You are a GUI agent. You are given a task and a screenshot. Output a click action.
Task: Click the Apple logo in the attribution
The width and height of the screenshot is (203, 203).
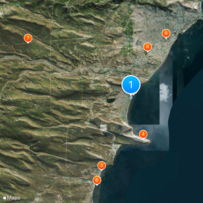pos(5,197)
